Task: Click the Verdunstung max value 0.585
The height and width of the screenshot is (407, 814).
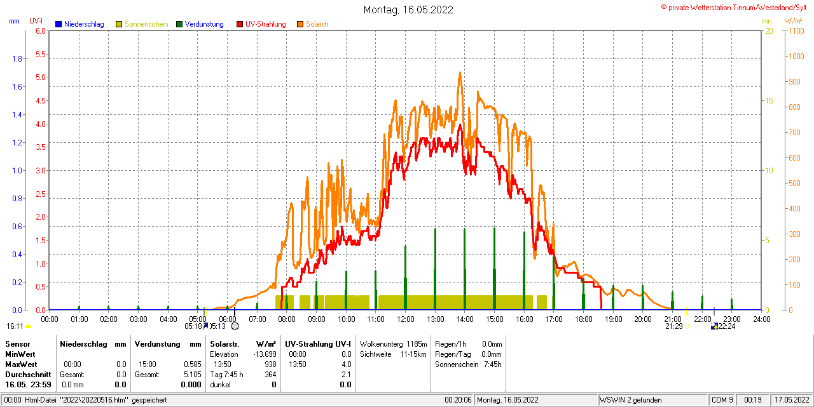Action: (193, 364)
